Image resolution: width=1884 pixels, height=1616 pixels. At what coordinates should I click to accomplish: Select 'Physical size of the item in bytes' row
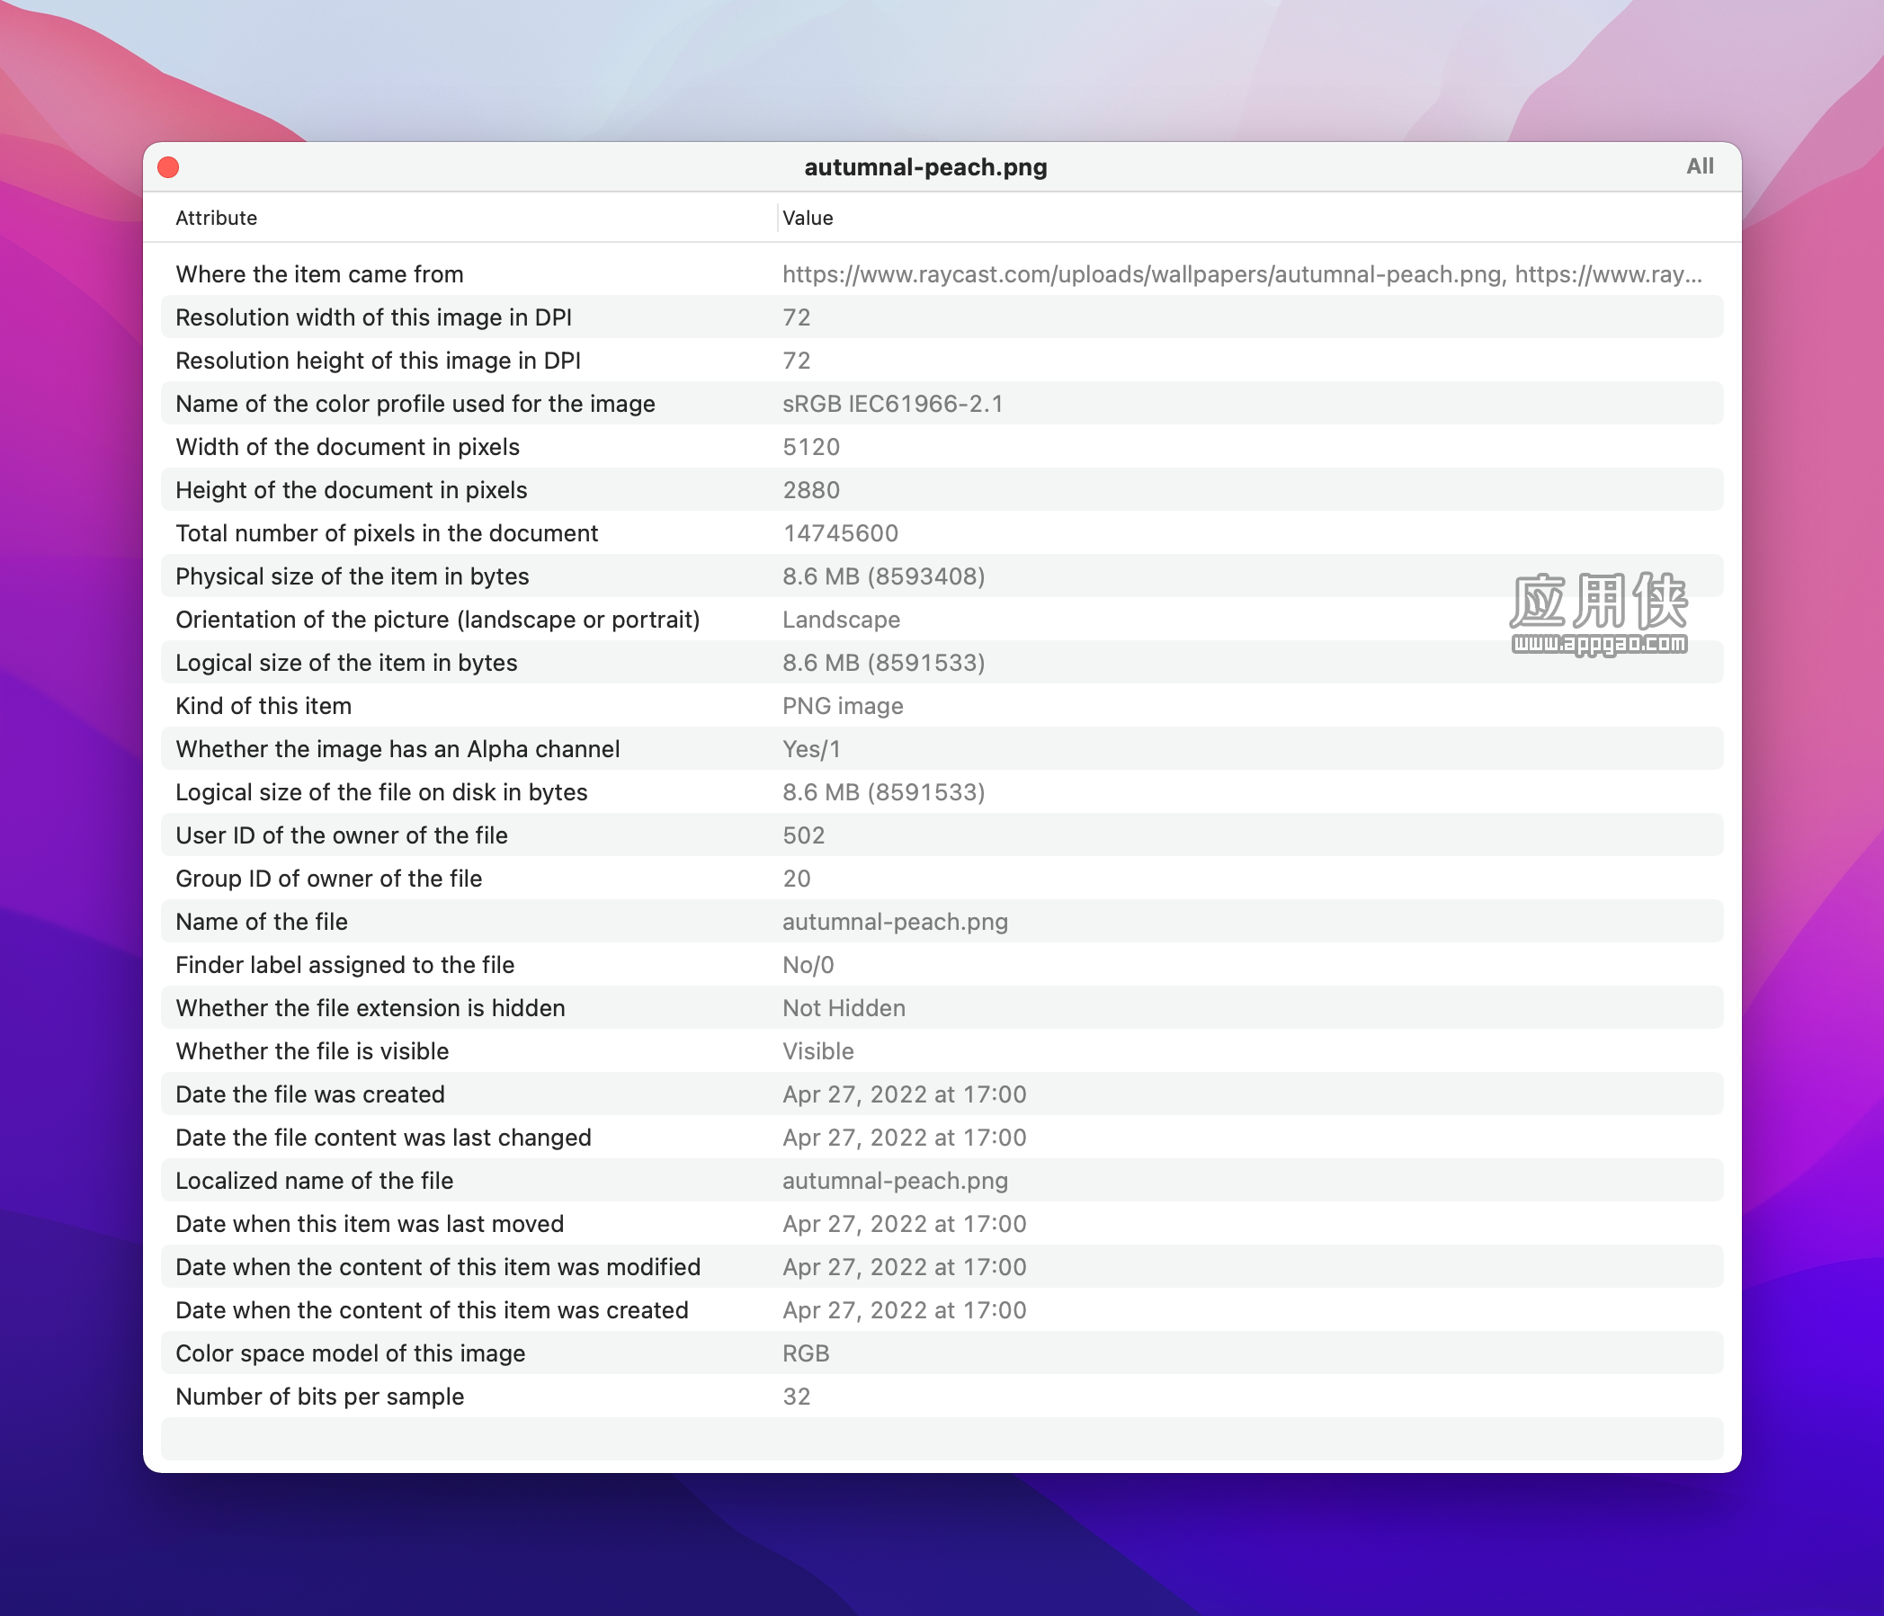[x=942, y=576]
